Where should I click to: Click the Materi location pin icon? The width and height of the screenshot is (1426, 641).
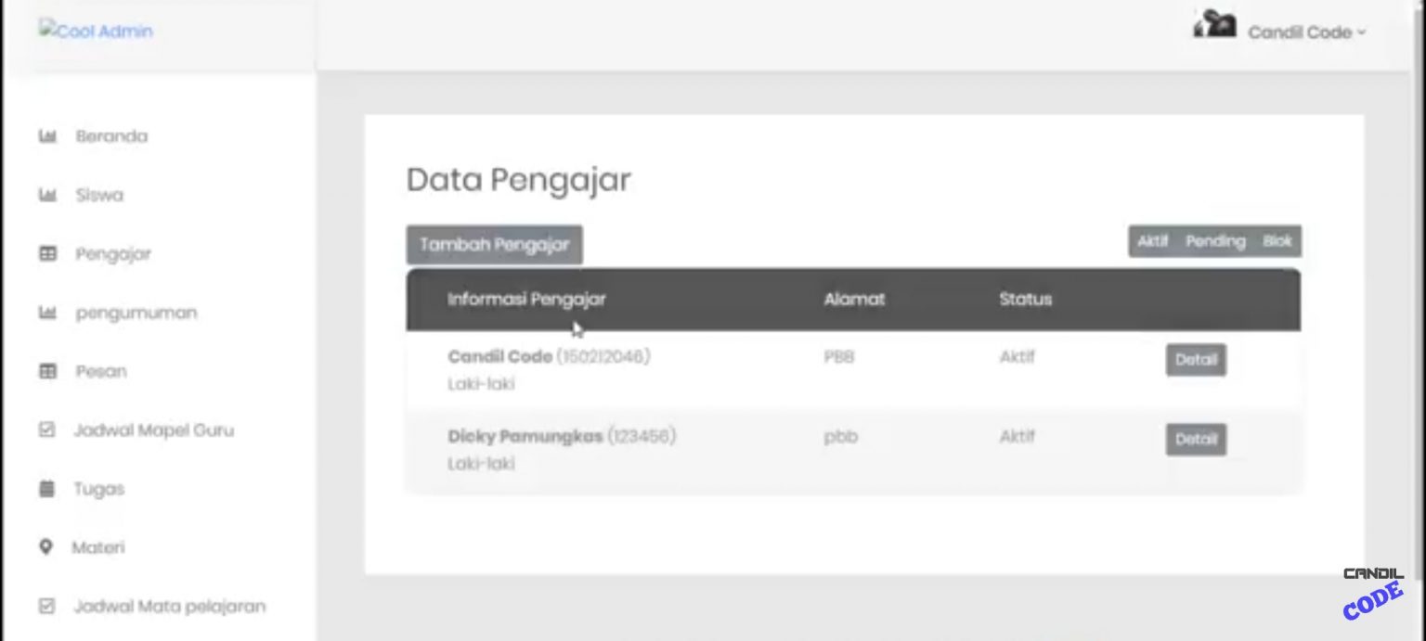click(x=46, y=547)
